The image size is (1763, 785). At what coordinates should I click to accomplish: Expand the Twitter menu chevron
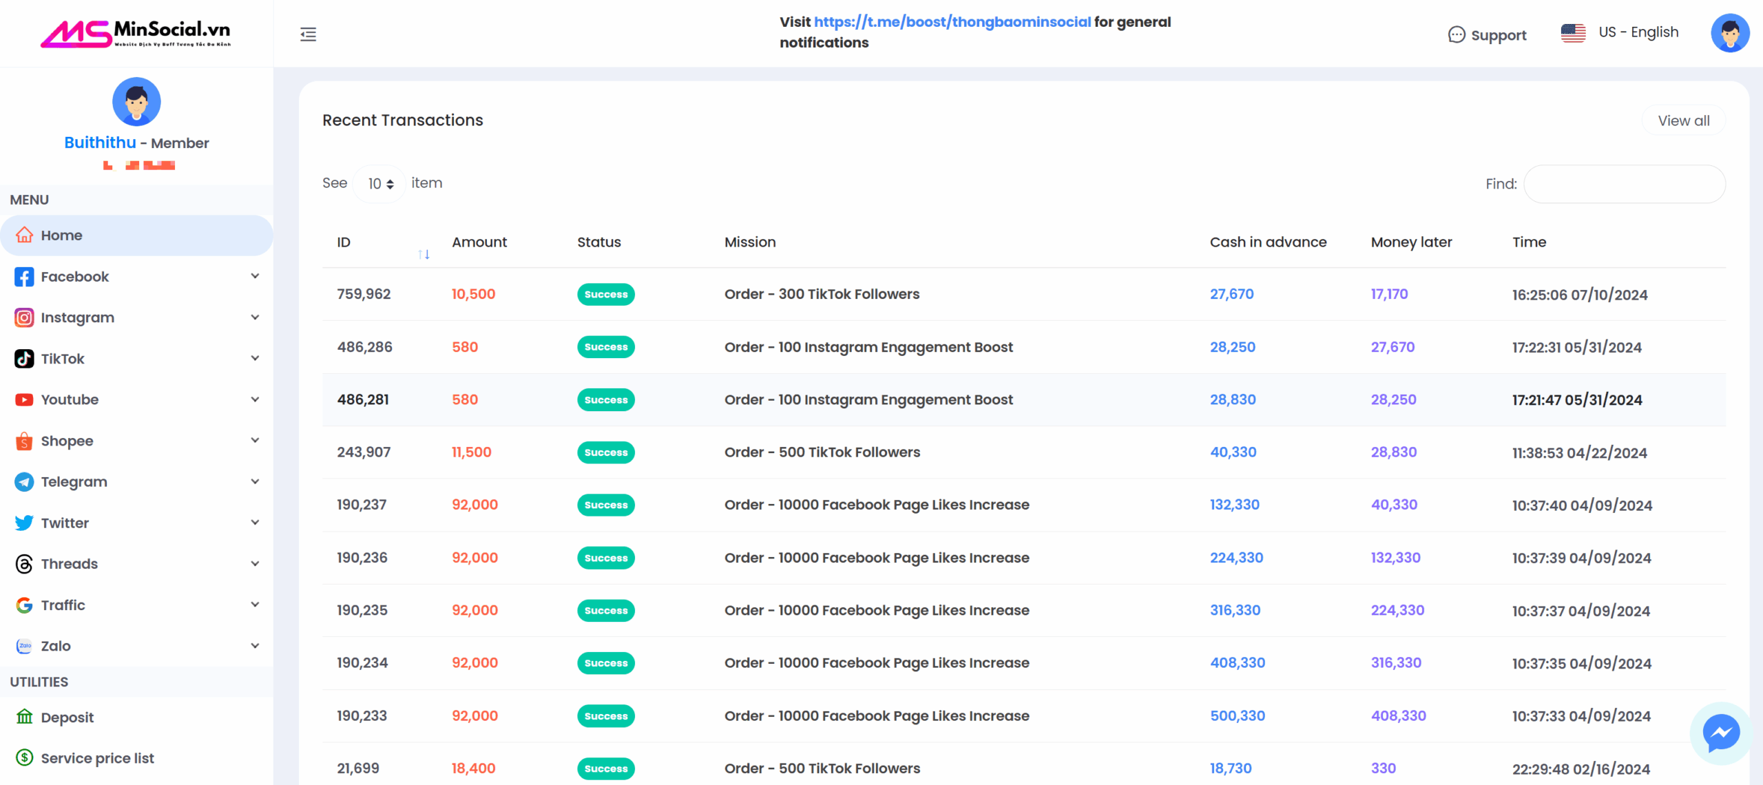pos(255,522)
